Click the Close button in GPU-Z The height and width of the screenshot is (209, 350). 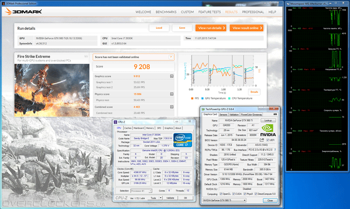(270, 201)
